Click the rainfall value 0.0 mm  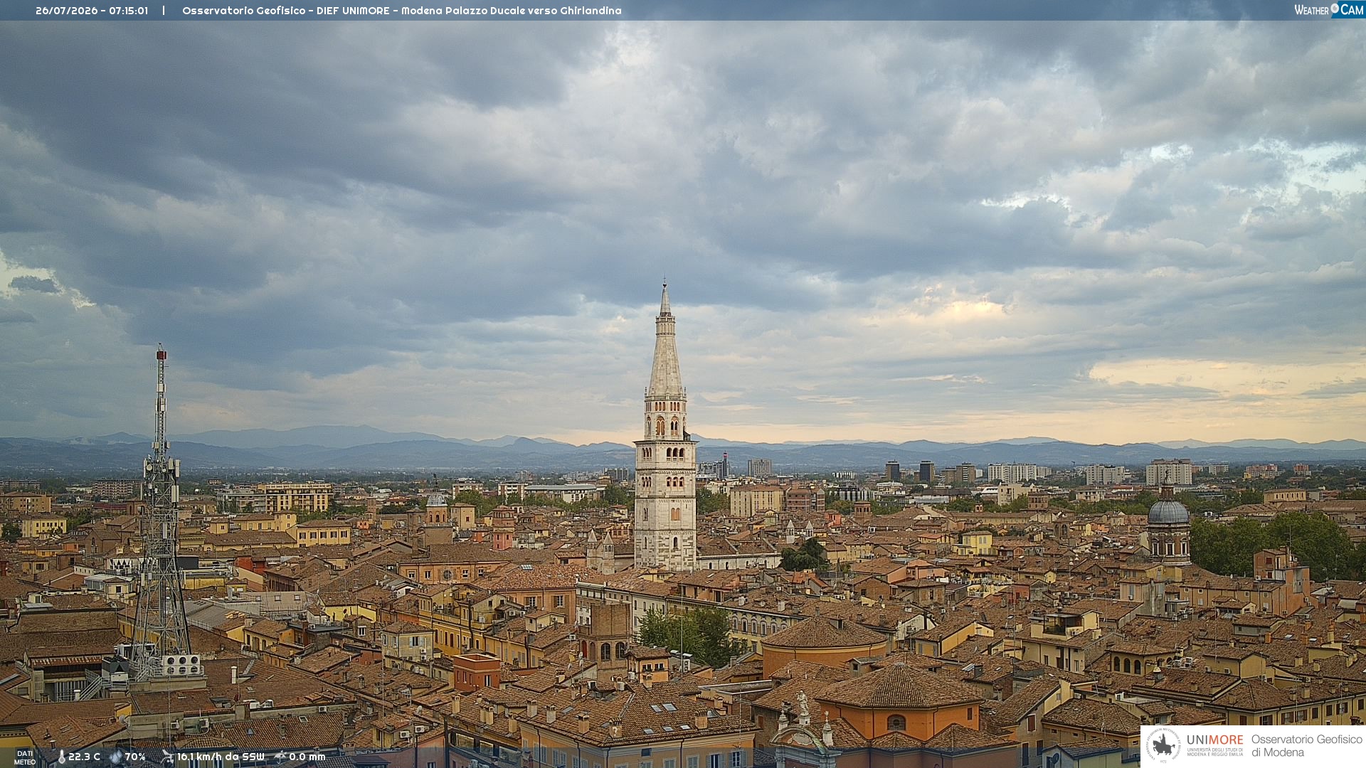[x=307, y=757]
